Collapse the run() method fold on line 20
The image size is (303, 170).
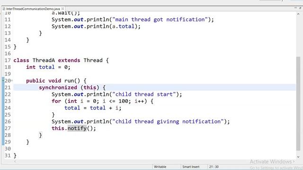click(12, 81)
